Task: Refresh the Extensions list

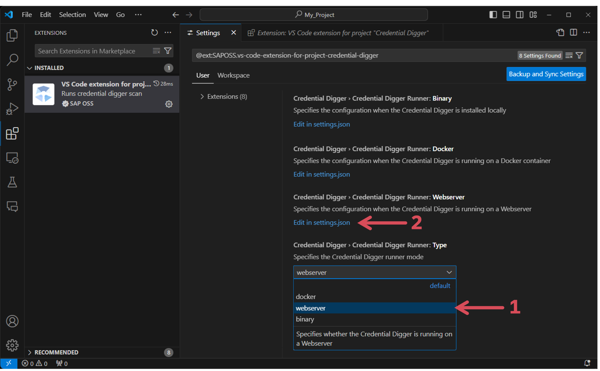Action: (154, 33)
